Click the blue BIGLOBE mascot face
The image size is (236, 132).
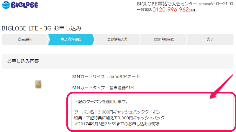click(x=6, y=5)
